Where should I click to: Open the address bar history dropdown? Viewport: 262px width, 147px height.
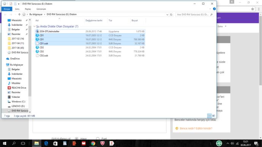coord(167,15)
